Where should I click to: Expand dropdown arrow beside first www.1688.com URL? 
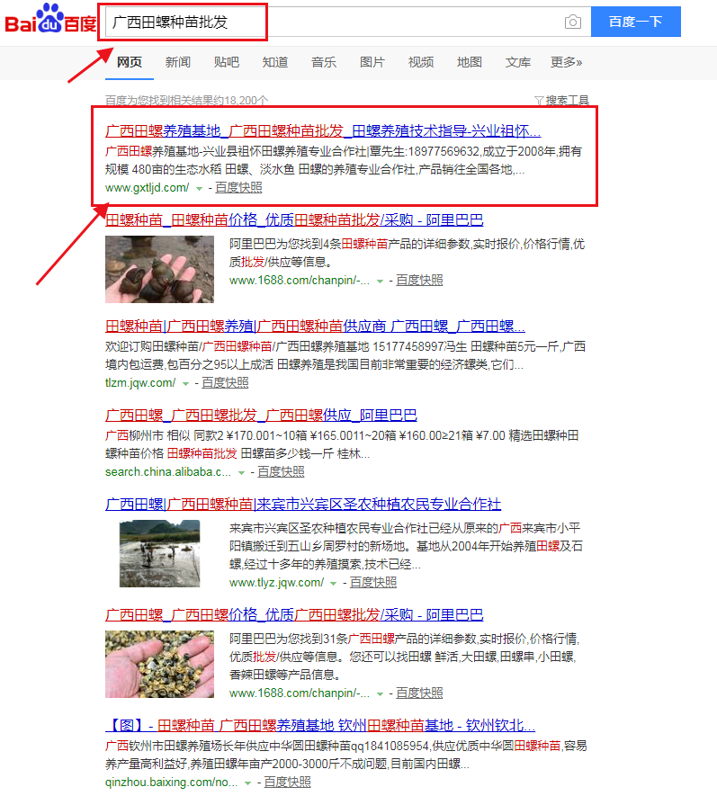pyautogui.click(x=380, y=281)
